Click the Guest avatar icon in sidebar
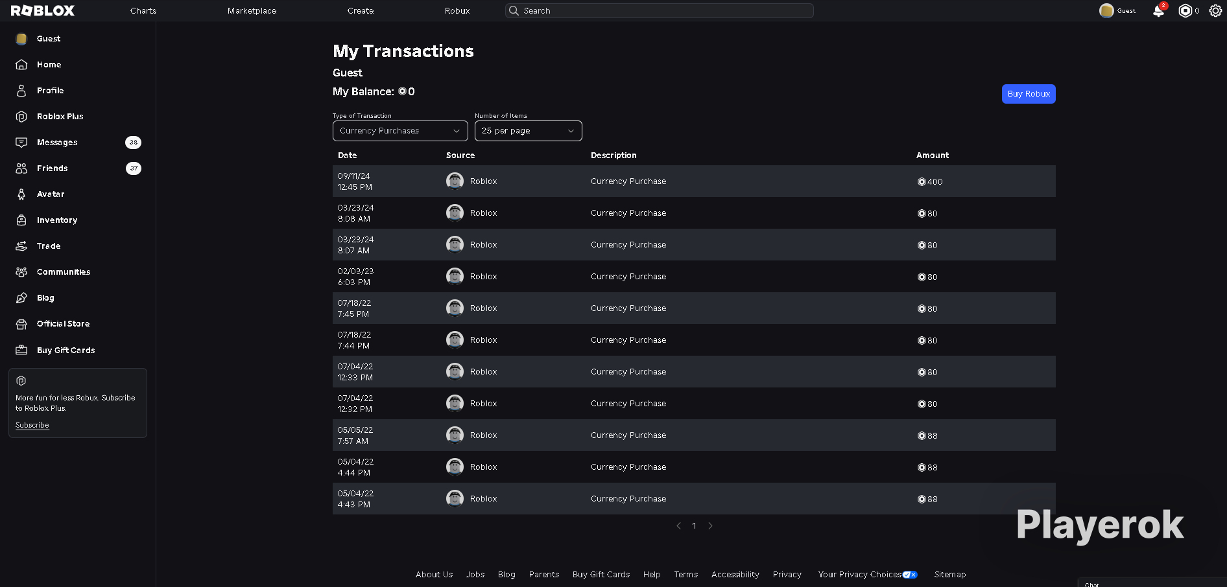The image size is (1227, 587). point(21,39)
